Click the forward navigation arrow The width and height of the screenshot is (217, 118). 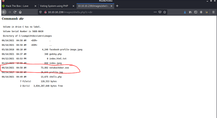click(x=9, y=12)
